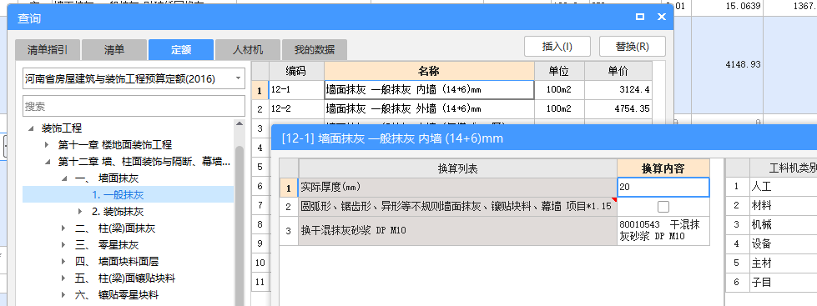The image size is (817, 306).
Task: Select 换干混抹灰砂浆 DP M10 row
Action: coord(457,230)
